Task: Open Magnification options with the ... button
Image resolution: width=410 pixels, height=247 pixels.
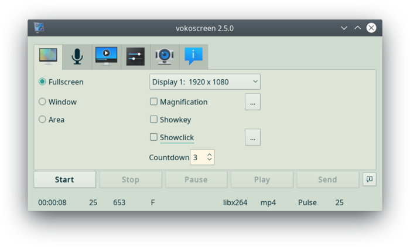Action: pos(252,102)
